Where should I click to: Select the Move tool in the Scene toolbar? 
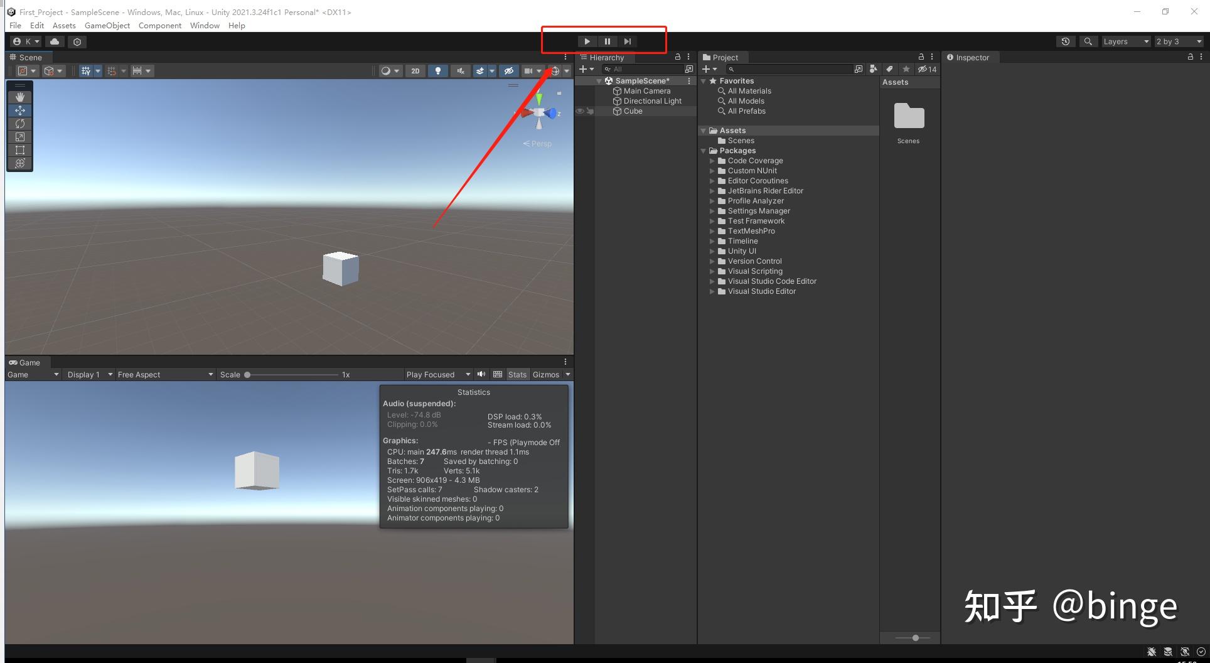tap(19, 110)
